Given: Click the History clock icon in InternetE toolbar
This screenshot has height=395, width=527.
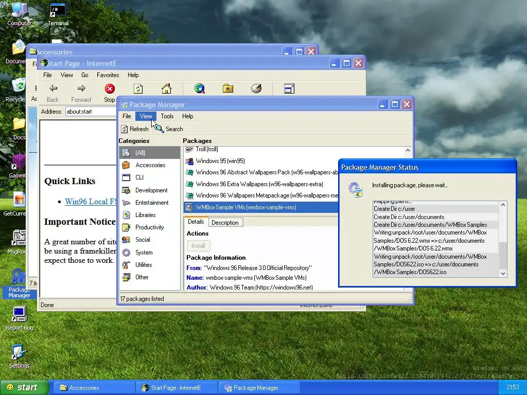Looking at the screenshot, I should (x=256, y=88).
